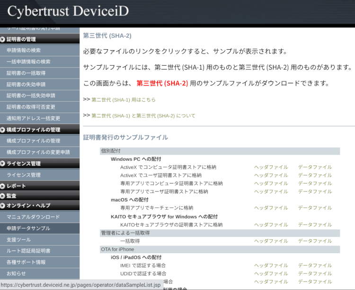Open データファイル for KAITOセキュアブラウザ

pos(315,225)
